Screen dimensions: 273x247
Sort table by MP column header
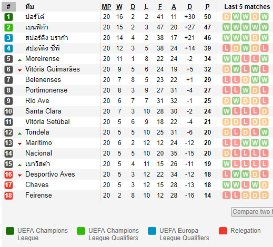(x=106, y=7)
